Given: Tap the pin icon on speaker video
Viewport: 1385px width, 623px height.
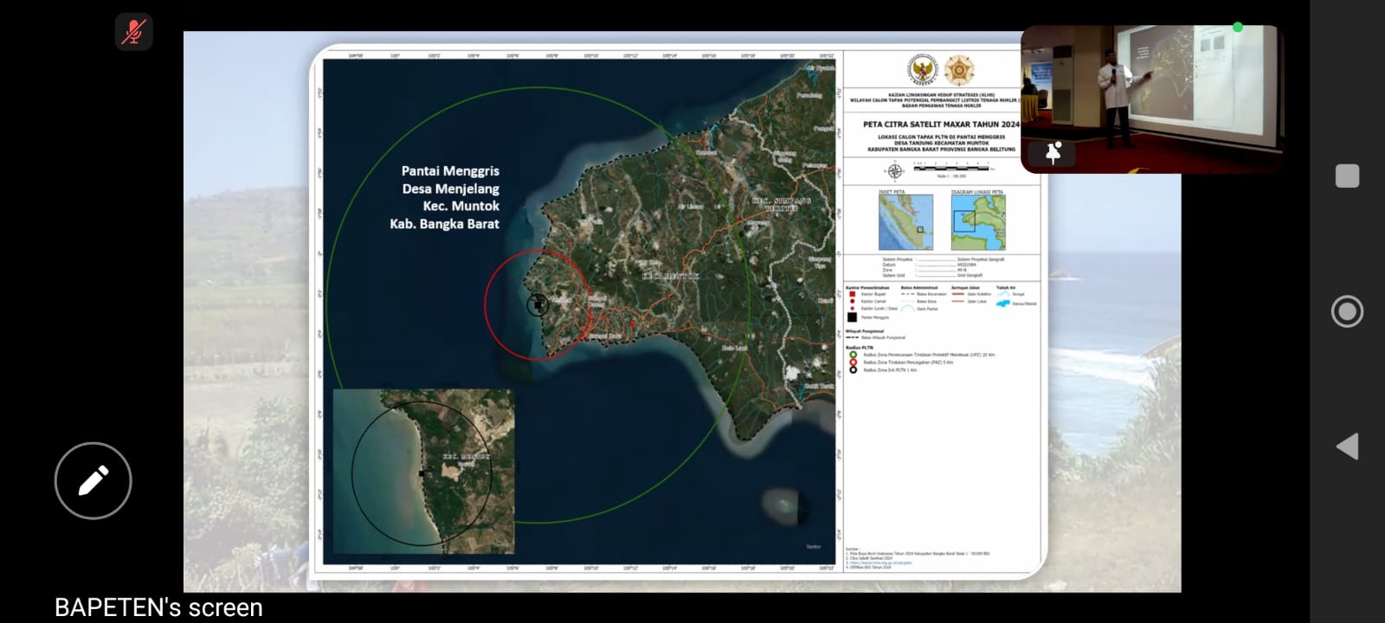Looking at the screenshot, I should click(x=1053, y=153).
